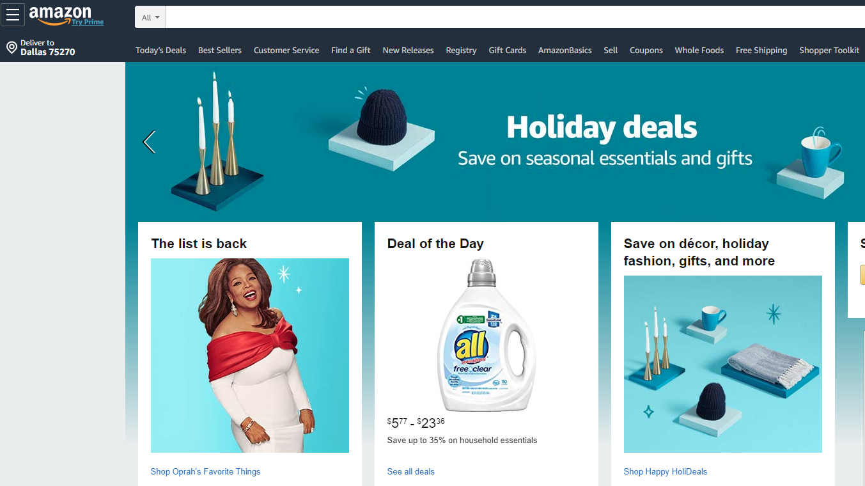This screenshot has width=865, height=486.
Task: Open the hamburger navigation menu
Action: coord(13,15)
